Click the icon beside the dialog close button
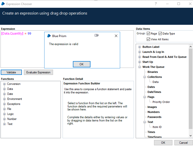Viewport: 193px width, 146px height. [x=96, y=36]
